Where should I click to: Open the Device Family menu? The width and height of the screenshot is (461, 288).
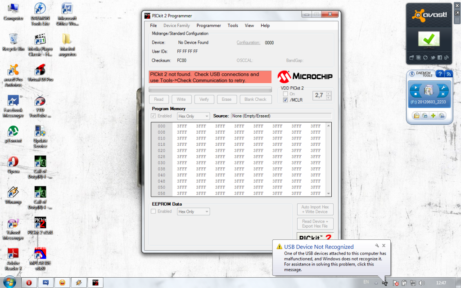[x=176, y=26]
